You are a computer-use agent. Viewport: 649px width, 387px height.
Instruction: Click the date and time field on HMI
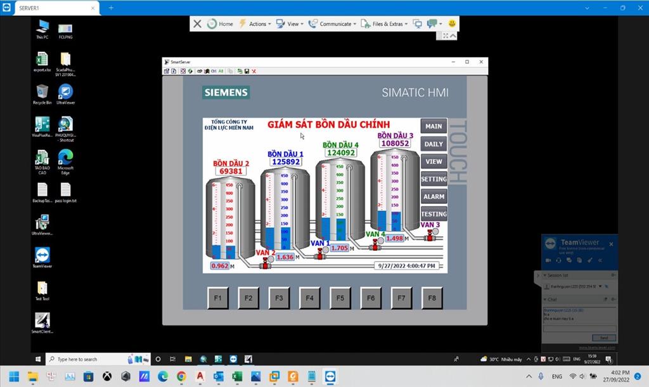coord(406,266)
